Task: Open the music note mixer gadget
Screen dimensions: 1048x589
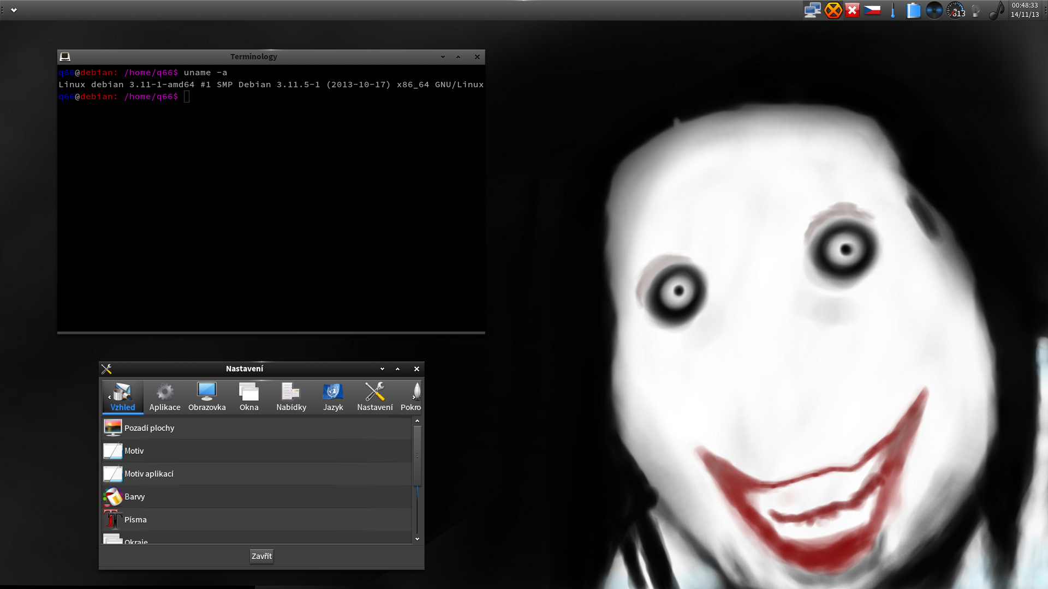Action: 997,10
